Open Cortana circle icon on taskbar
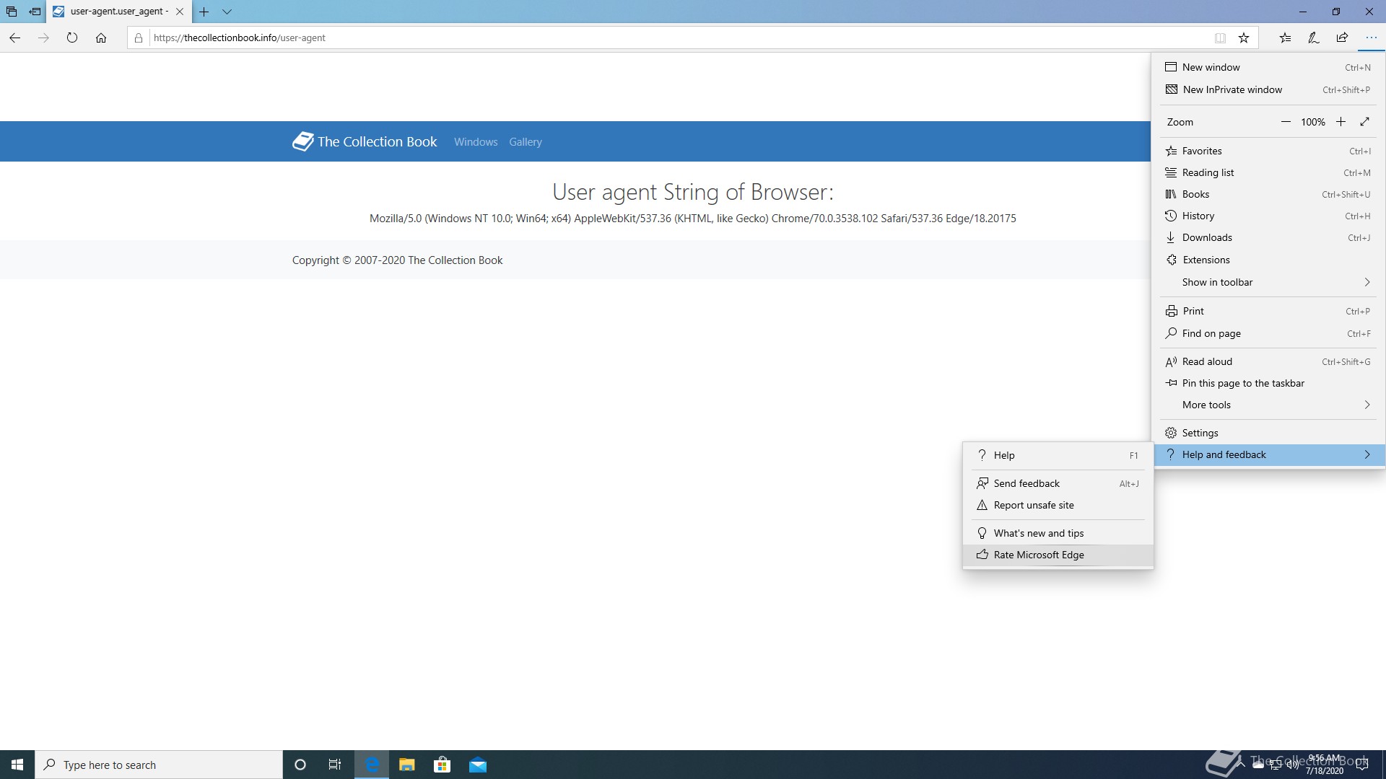This screenshot has width=1386, height=779. pyautogui.click(x=300, y=765)
